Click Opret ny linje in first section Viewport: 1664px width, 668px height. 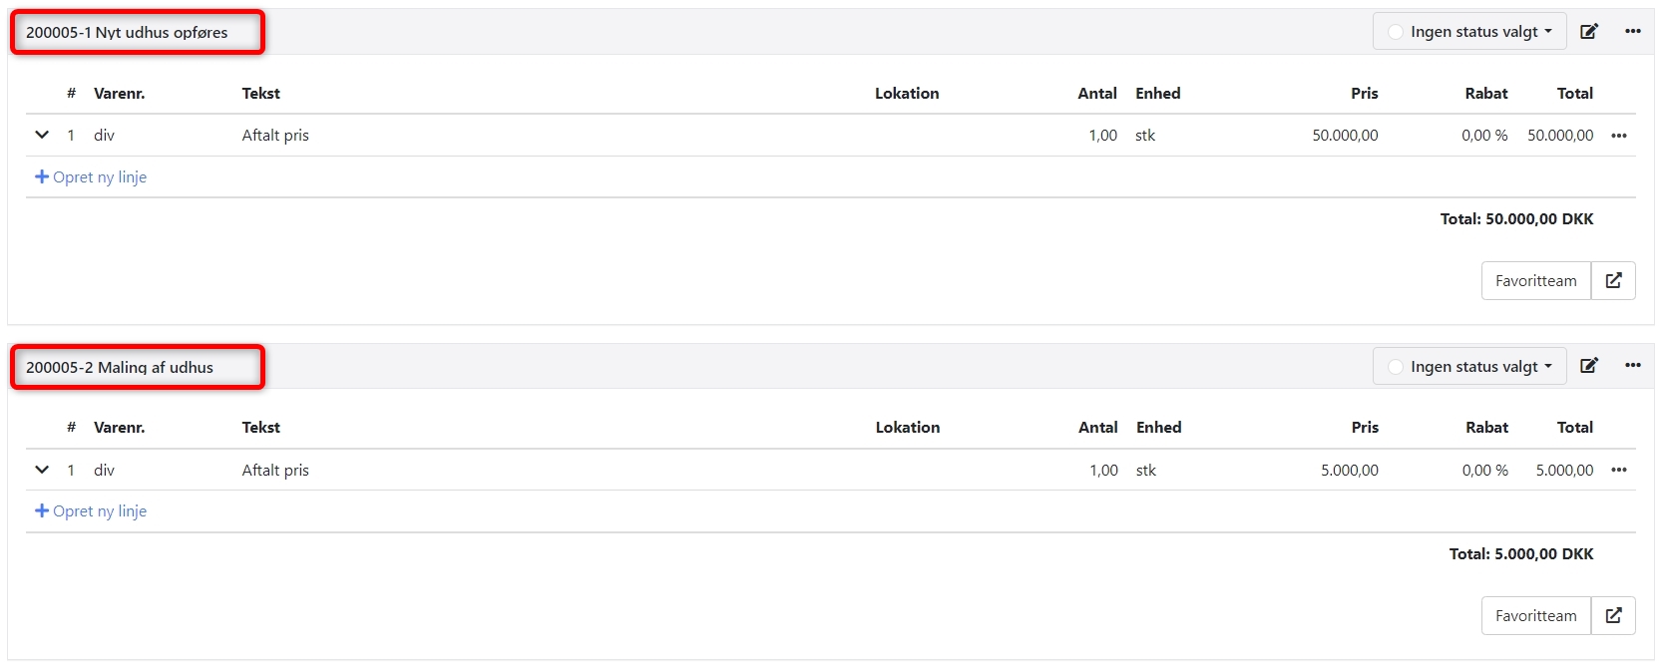(91, 177)
